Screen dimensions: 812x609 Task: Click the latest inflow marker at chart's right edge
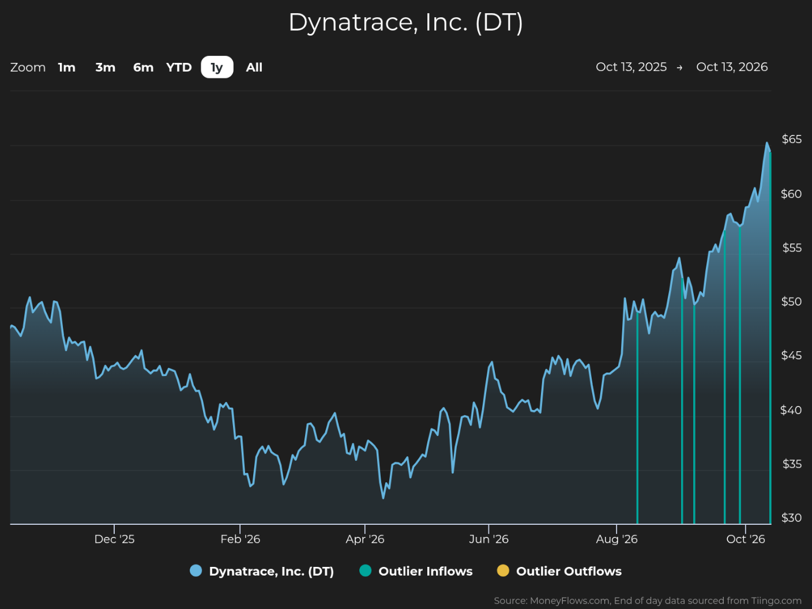point(770,337)
